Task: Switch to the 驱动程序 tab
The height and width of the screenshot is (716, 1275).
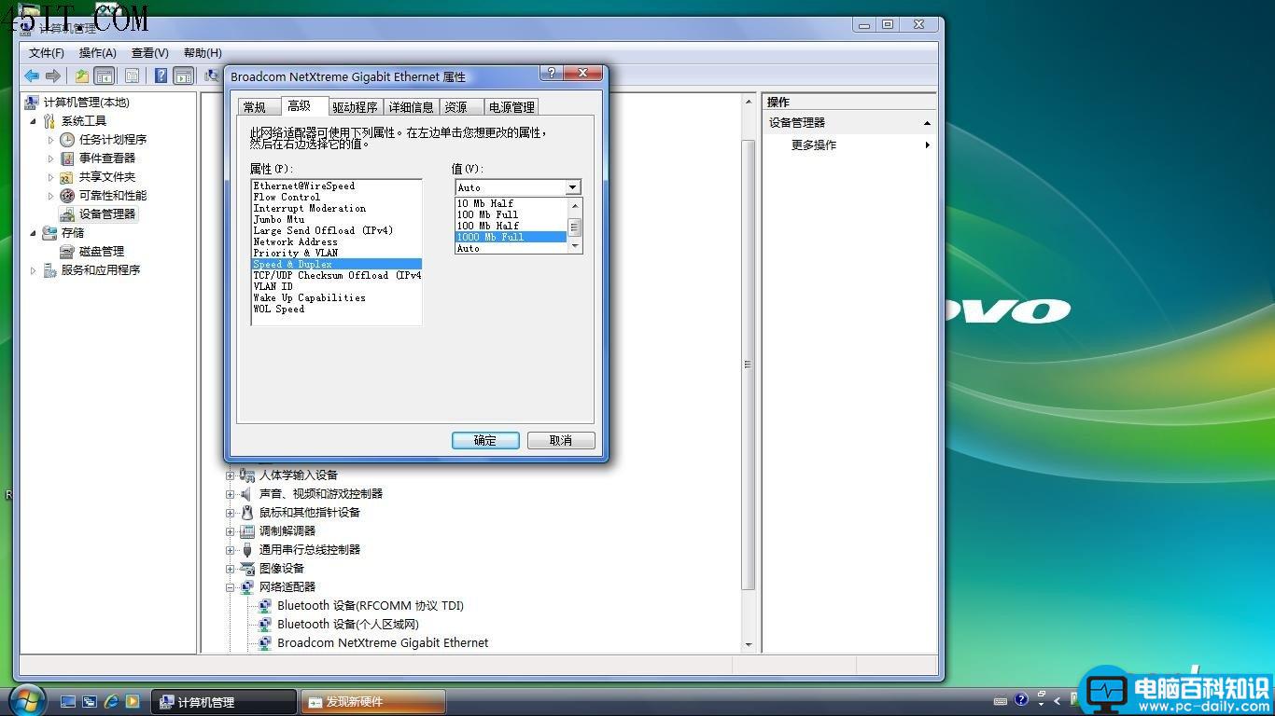Action: click(355, 107)
